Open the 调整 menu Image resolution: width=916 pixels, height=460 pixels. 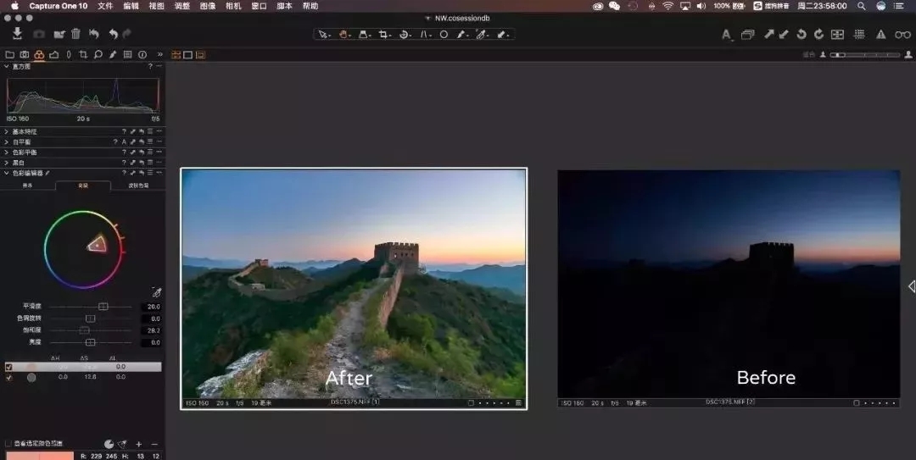tap(182, 6)
